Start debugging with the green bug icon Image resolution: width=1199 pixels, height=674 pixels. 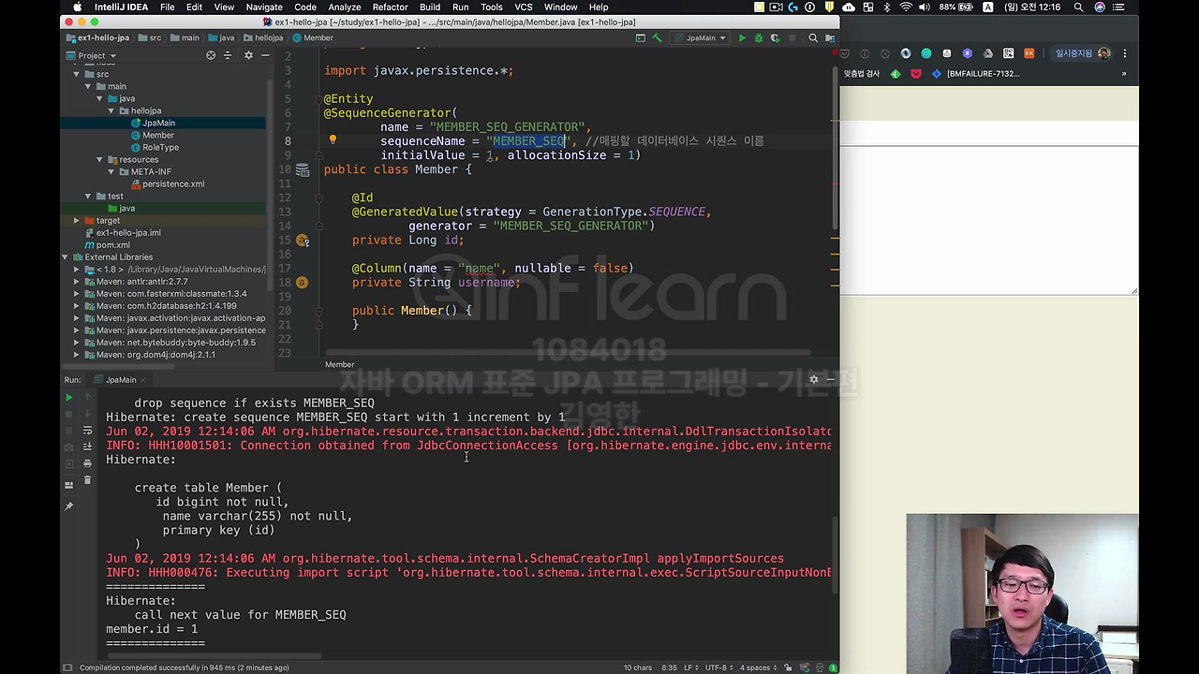pos(758,38)
